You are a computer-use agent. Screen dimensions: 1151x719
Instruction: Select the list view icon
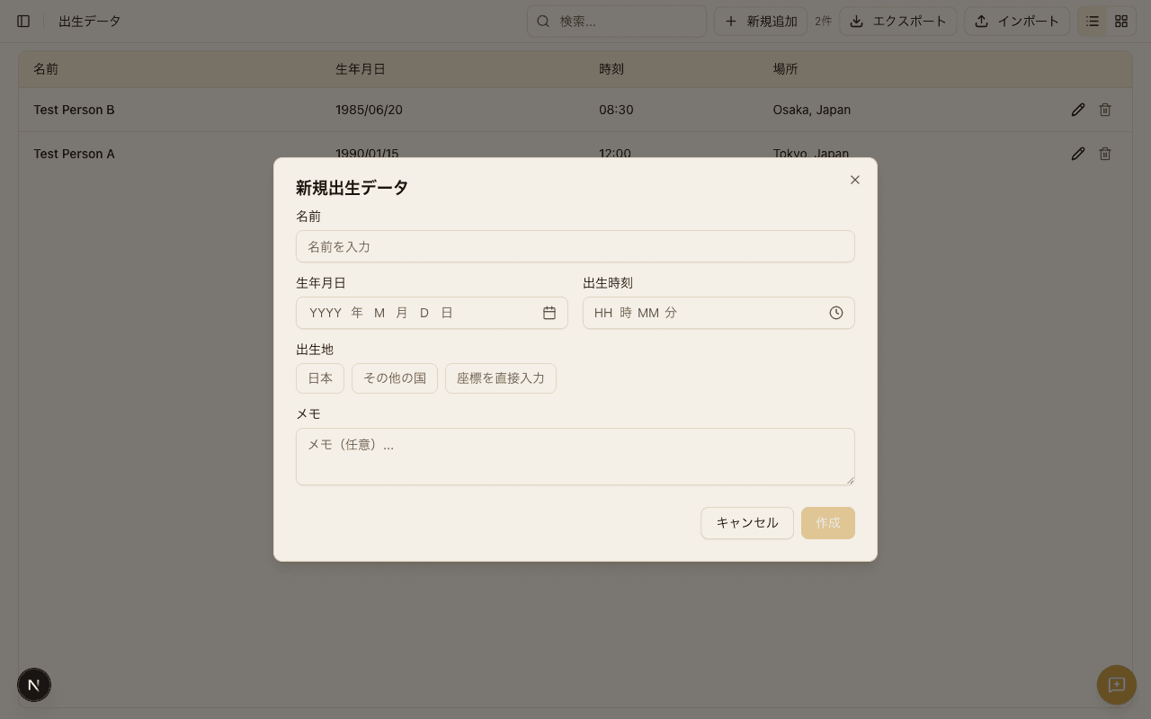(1092, 21)
